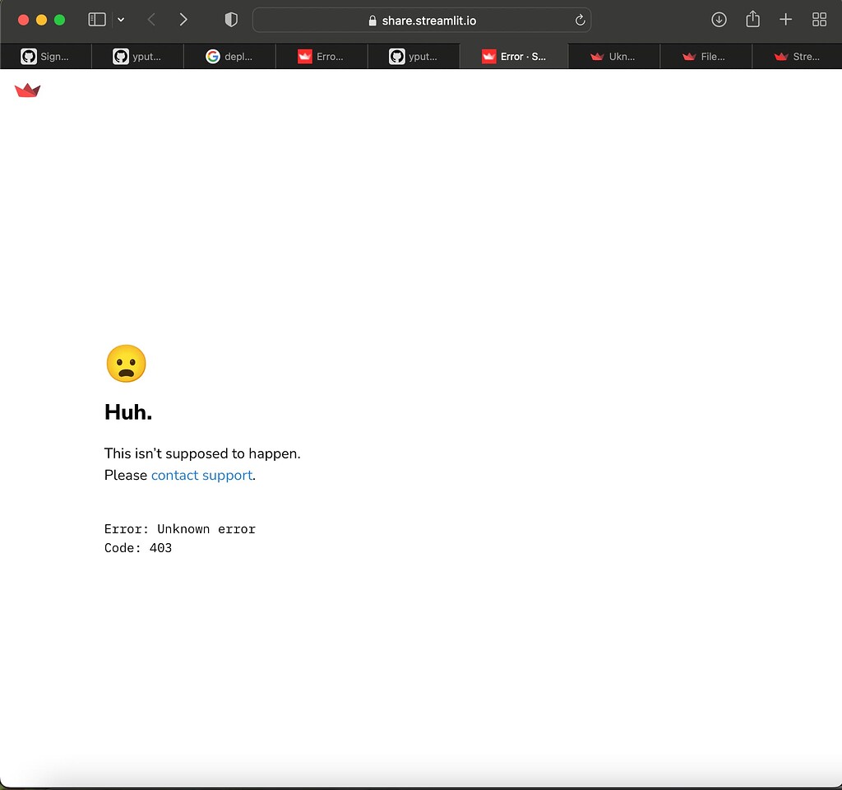
Task: Toggle the sidebar visibility button
Action: pyautogui.click(x=96, y=19)
